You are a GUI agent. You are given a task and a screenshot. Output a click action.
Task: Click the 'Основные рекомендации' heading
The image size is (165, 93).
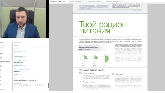pyautogui.click(x=92, y=70)
